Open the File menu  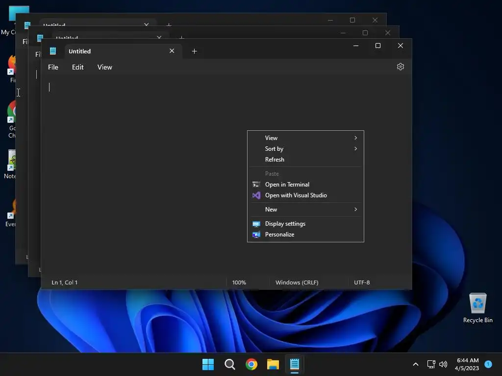click(53, 67)
